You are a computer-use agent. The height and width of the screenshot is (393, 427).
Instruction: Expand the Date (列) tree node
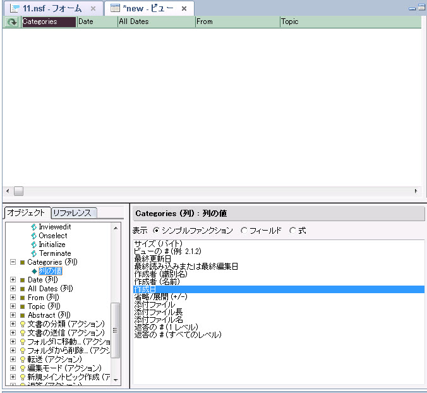click(x=13, y=280)
